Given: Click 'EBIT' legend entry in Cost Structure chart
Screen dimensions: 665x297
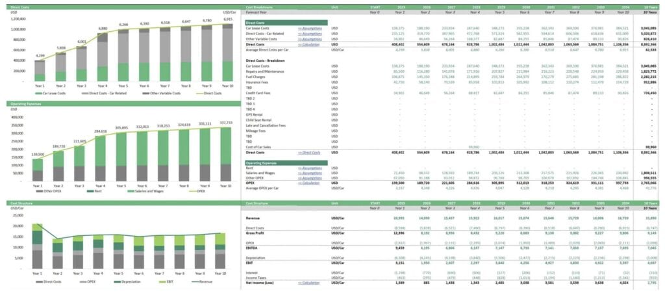Looking at the screenshot, I should tap(167, 281).
